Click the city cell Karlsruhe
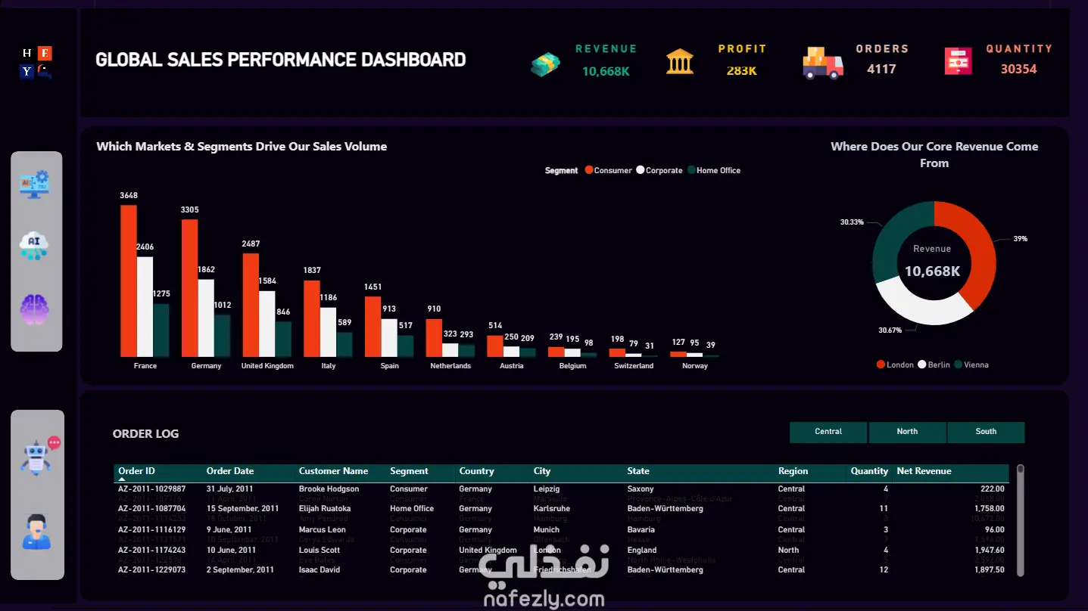The image size is (1088, 611). click(x=551, y=509)
